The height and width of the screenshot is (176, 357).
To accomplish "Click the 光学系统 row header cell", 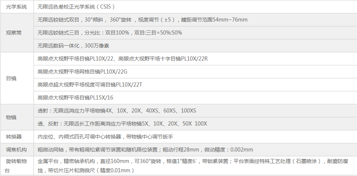I will (17, 7).
